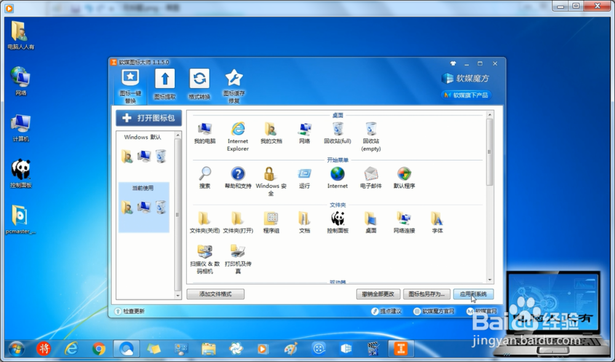Choose the 扫描仪 & 数码相机 icon
The height and width of the screenshot is (362, 615).
[x=205, y=259]
